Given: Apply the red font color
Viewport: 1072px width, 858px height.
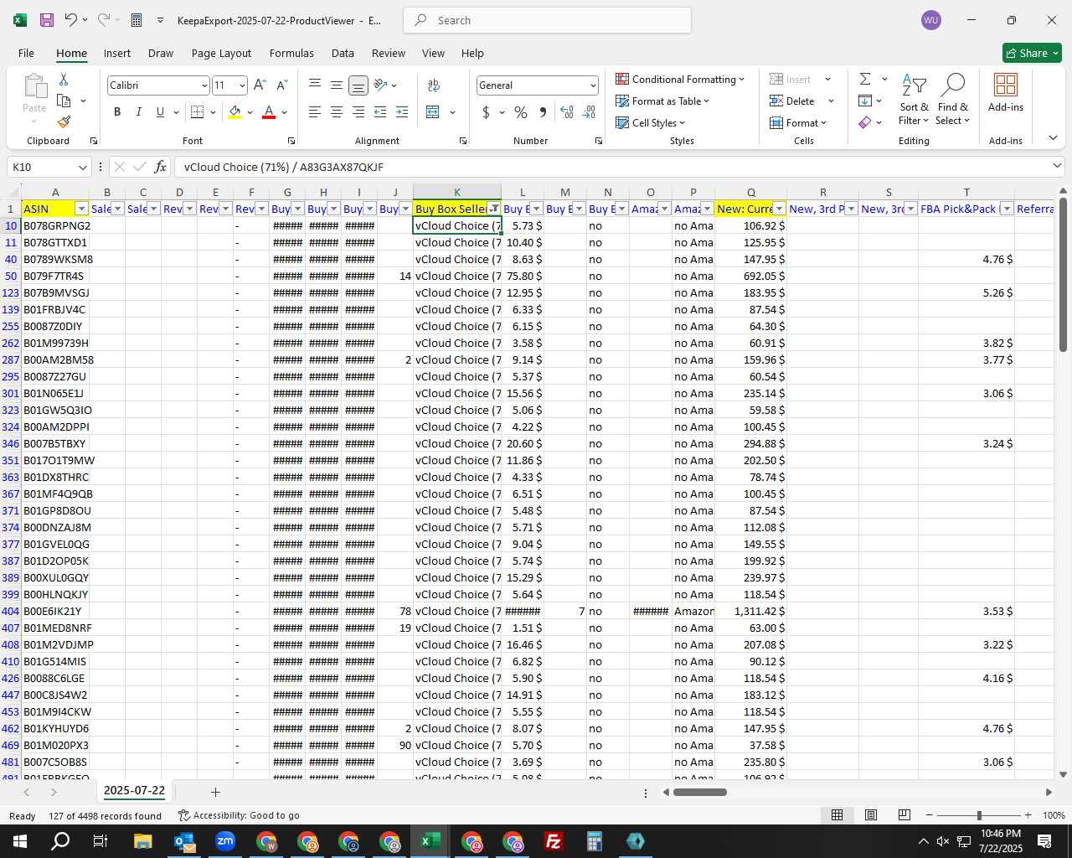Looking at the screenshot, I should coord(269,111).
